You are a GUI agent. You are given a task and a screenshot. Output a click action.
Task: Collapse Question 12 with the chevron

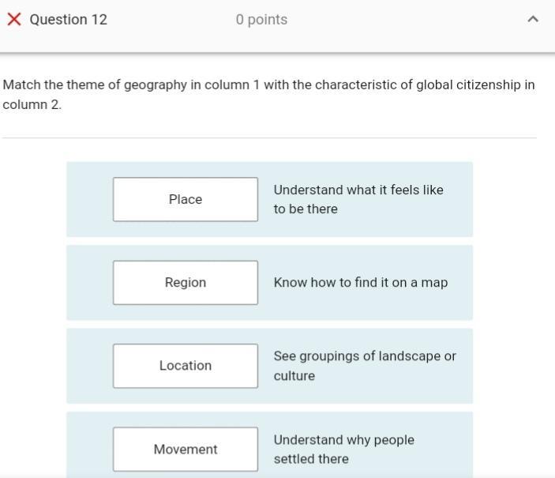coord(533,20)
